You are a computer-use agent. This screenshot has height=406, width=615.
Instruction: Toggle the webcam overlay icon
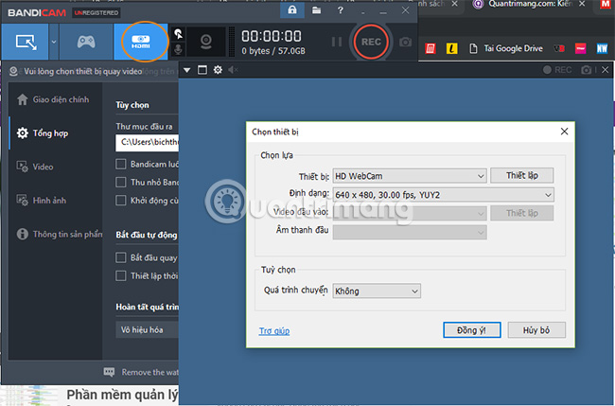click(x=206, y=42)
